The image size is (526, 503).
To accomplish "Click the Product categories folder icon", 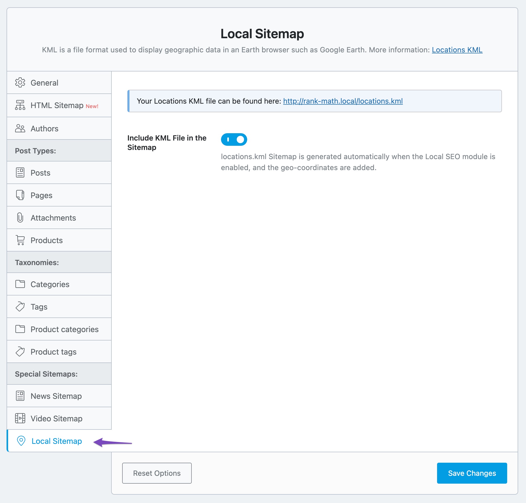I will tap(20, 329).
